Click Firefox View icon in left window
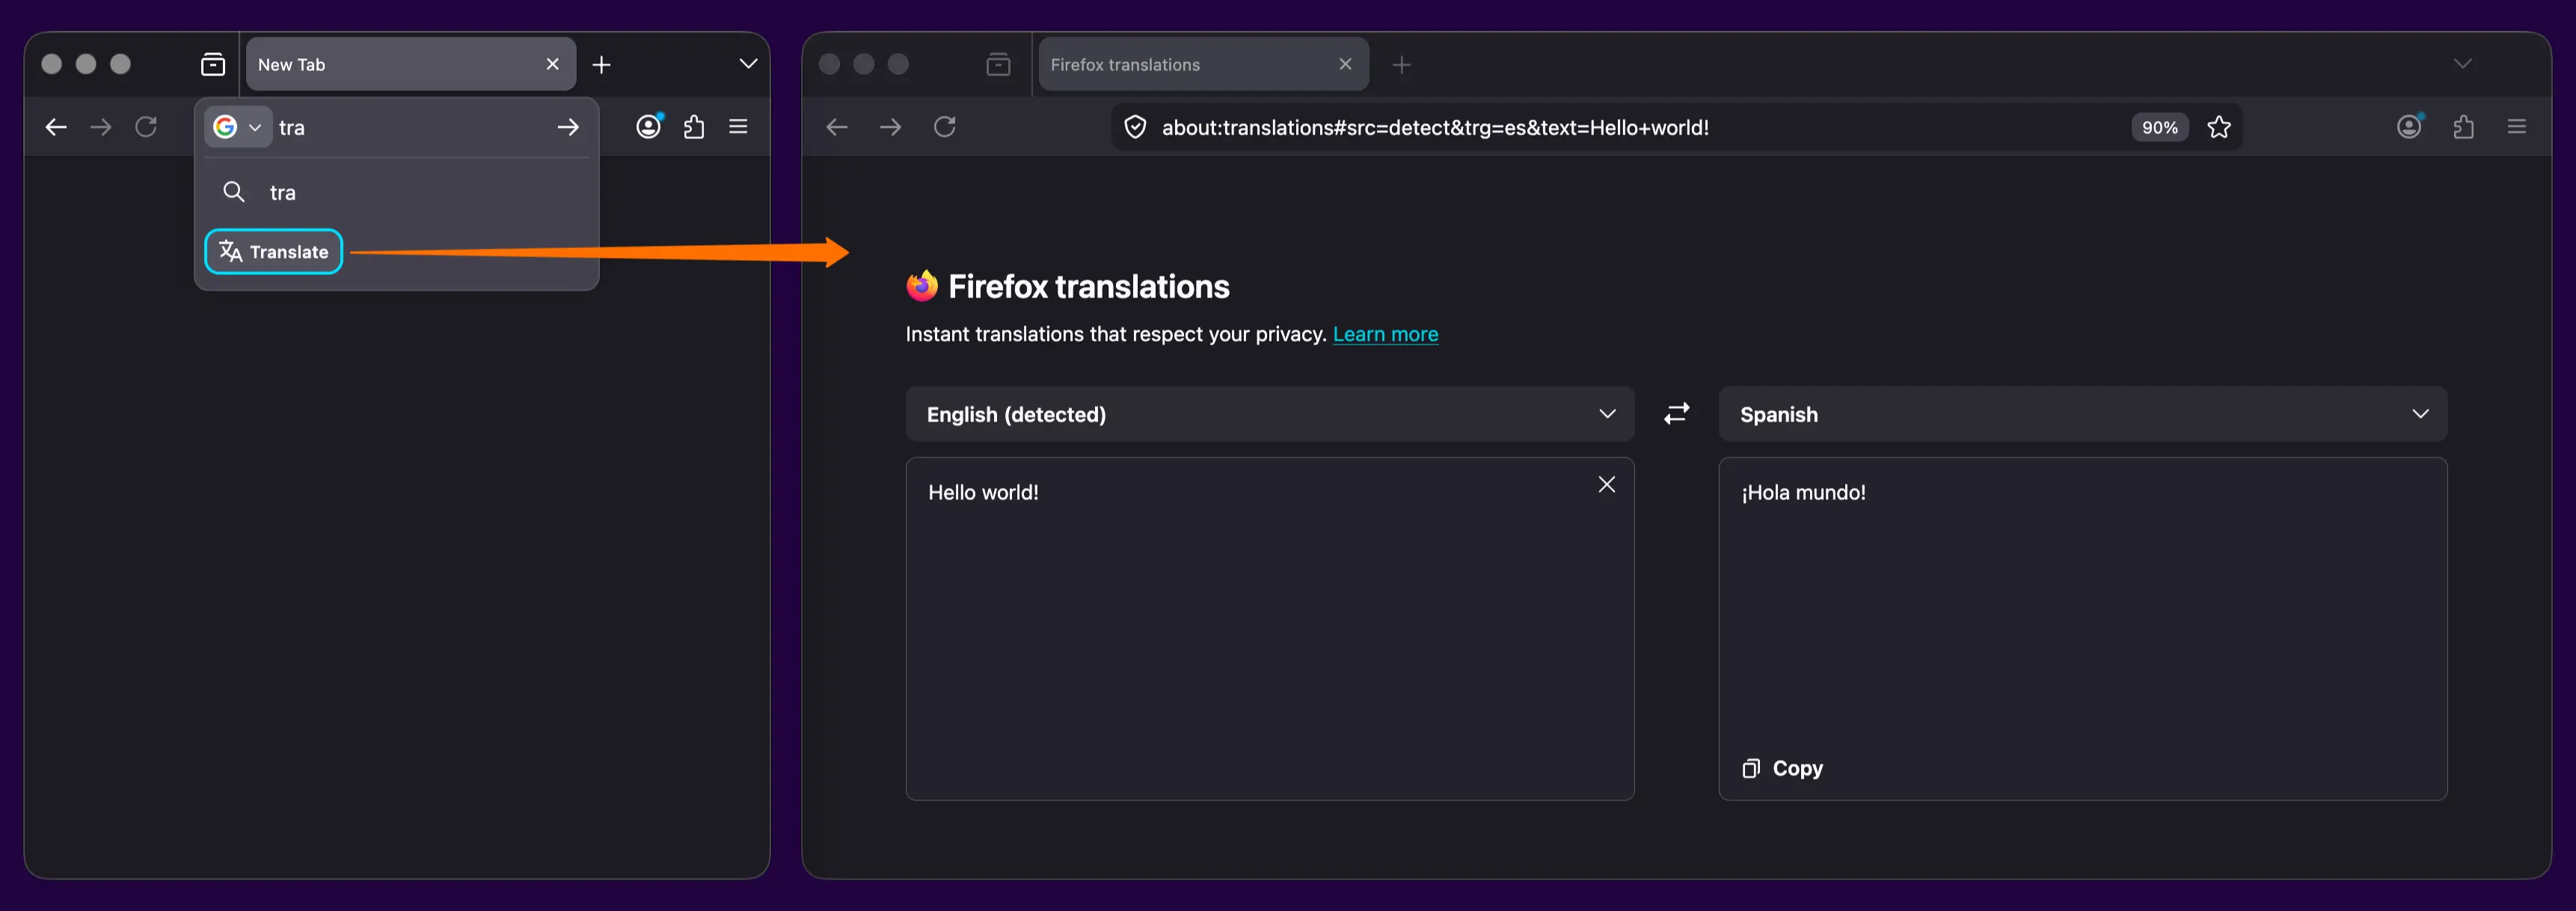Image resolution: width=2576 pixels, height=911 pixels. pos(213,65)
